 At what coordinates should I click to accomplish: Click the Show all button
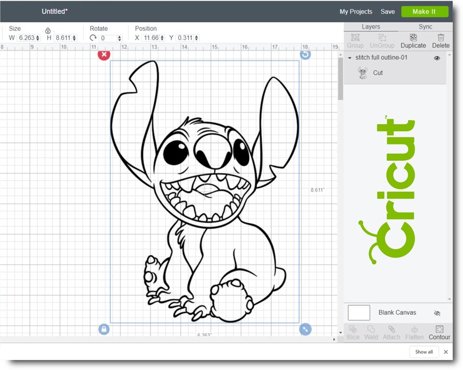tap(424, 352)
